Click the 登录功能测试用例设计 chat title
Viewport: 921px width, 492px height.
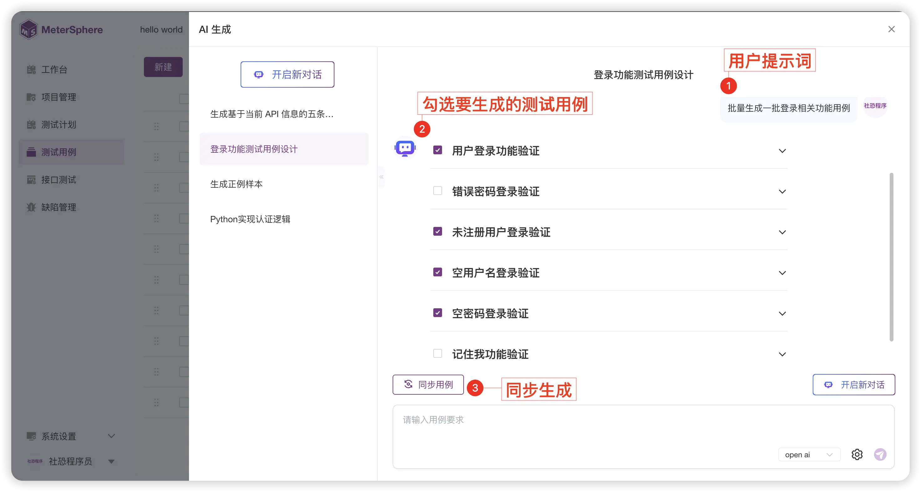(x=643, y=75)
